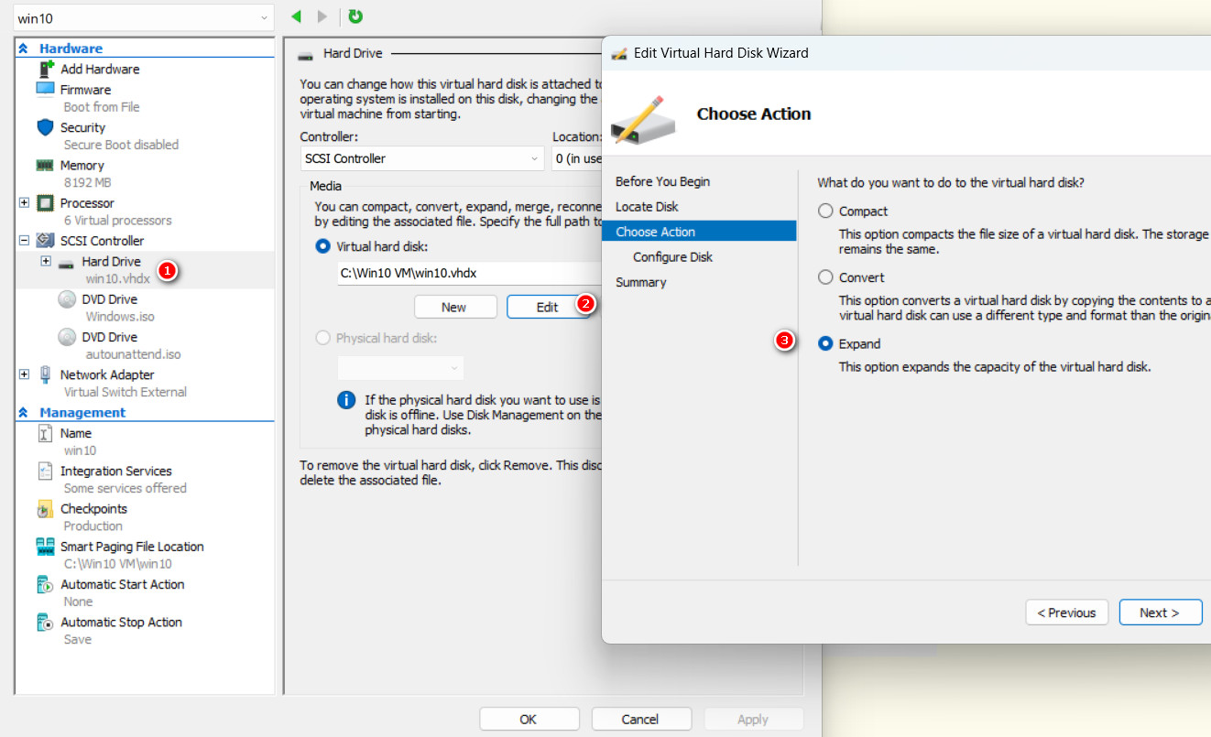The width and height of the screenshot is (1211, 737).
Task: Select the Firmware monitor icon
Action: 46,89
